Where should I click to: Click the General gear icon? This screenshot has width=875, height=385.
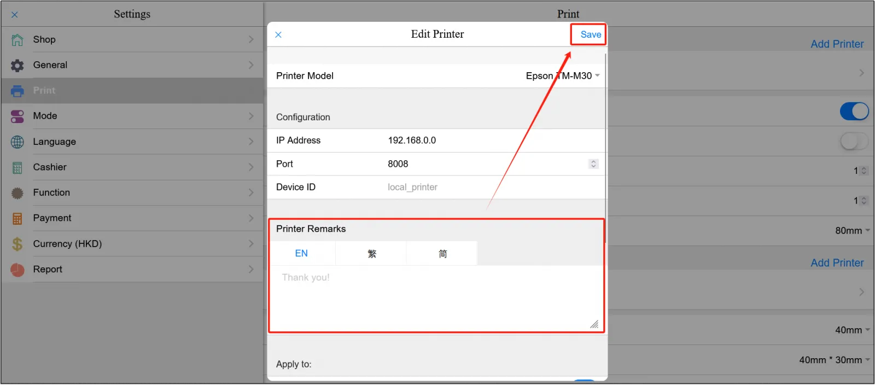17,66
